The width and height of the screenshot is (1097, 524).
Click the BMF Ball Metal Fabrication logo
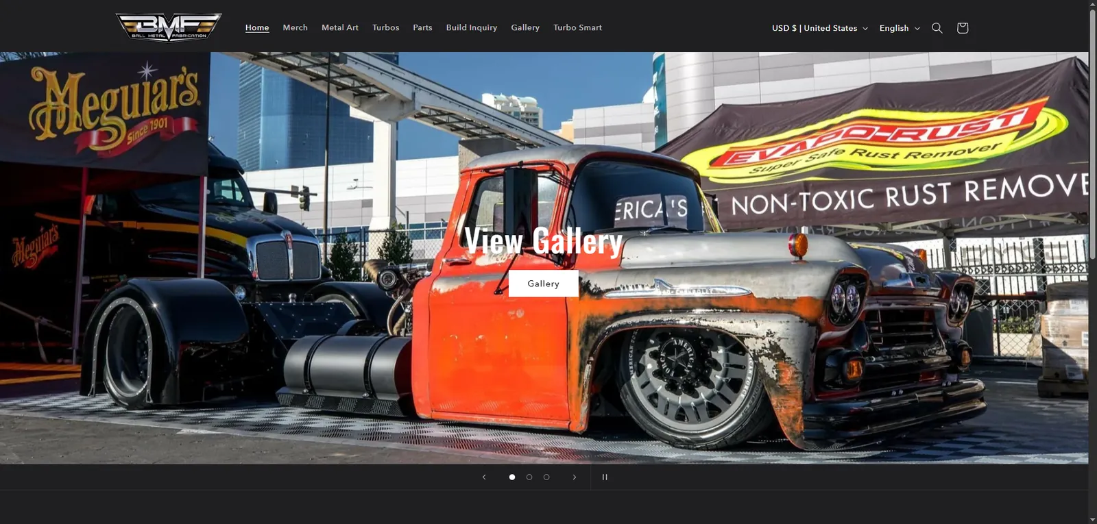pyautogui.click(x=169, y=27)
